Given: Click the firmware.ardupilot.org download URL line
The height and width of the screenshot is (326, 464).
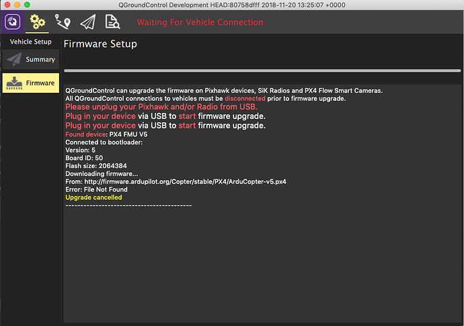Looking at the screenshot, I should [x=176, y=181].
